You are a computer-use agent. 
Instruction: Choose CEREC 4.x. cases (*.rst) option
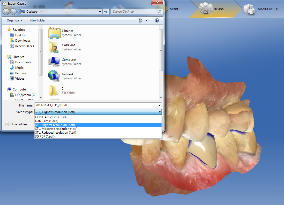98,117
